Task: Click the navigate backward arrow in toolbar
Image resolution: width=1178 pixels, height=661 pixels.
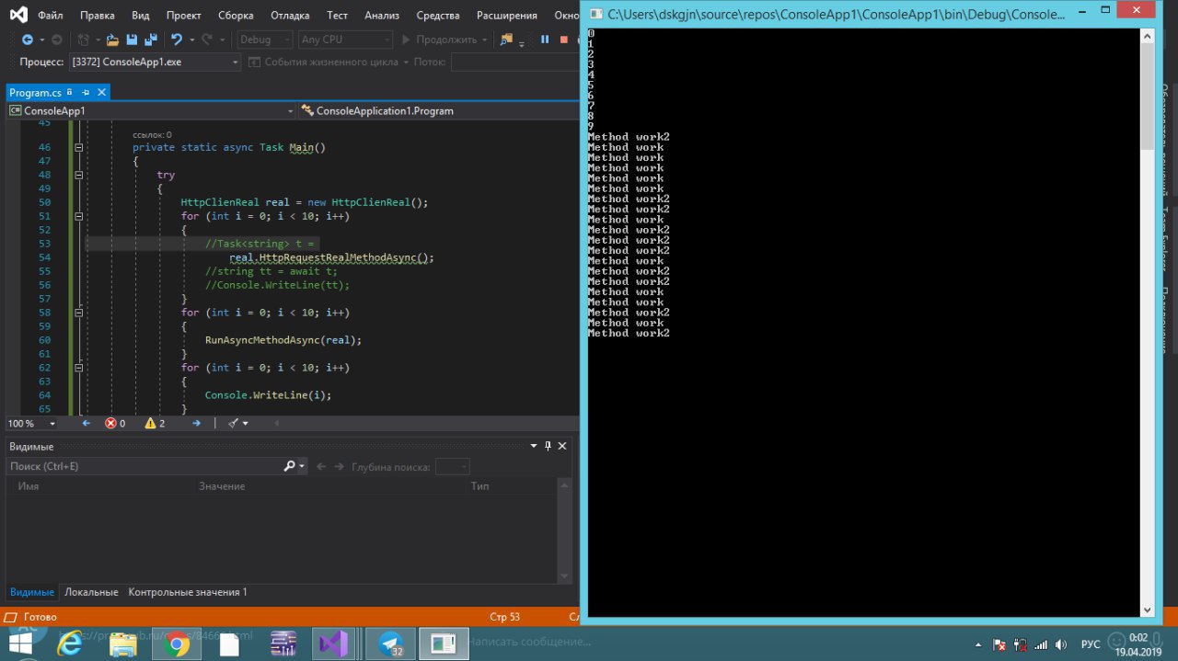Action: point(28,40)
